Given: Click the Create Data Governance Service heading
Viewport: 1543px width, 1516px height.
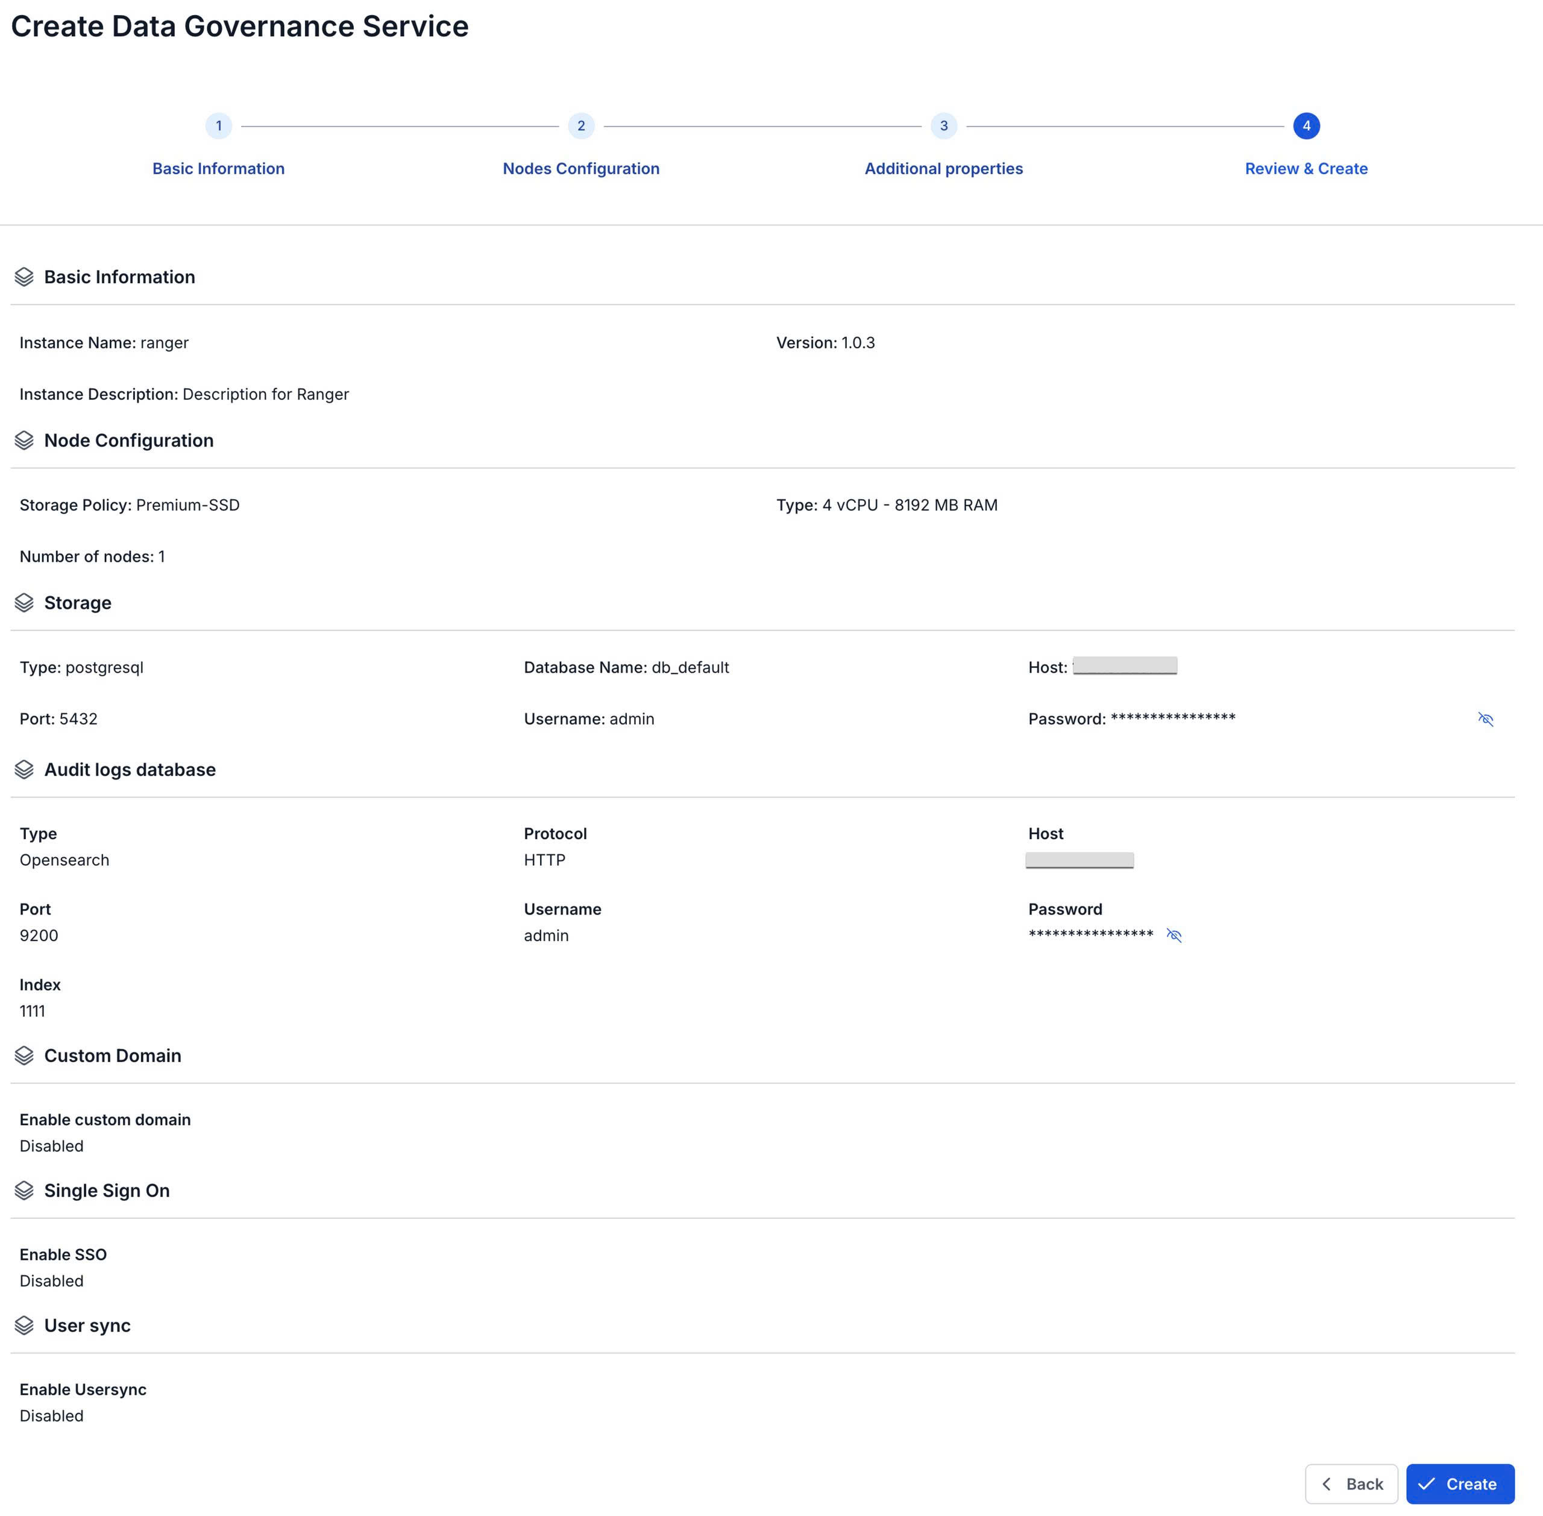Looking at the screenshot, I should pos(240,27).
